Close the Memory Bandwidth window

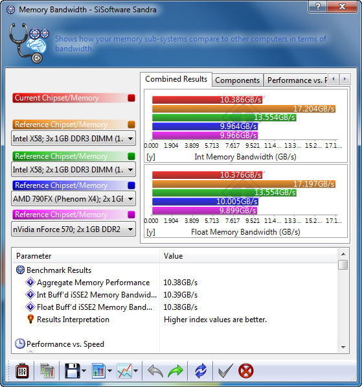(342, 6)
